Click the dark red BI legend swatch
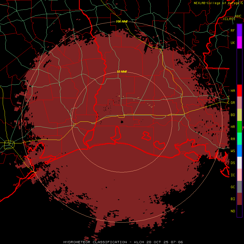The height and width of the screenshot is (244, 244). 239,199
